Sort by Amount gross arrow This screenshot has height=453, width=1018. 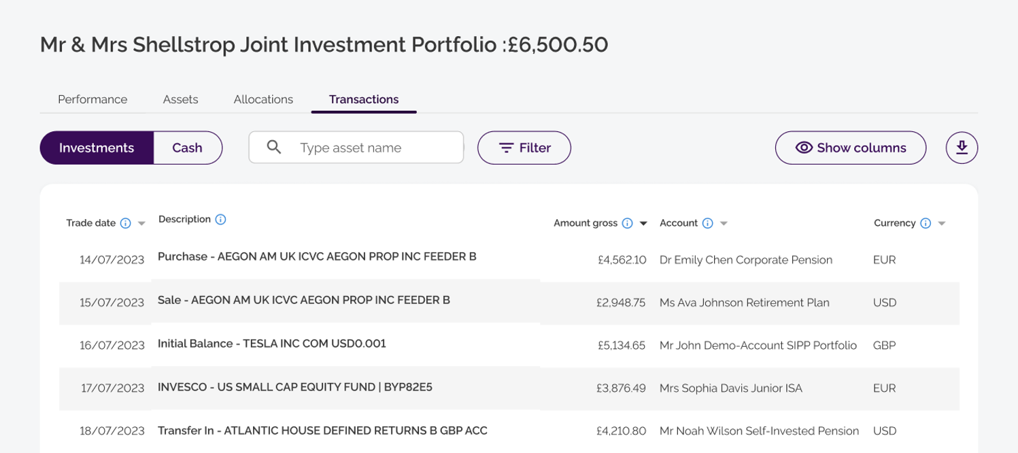643,224
